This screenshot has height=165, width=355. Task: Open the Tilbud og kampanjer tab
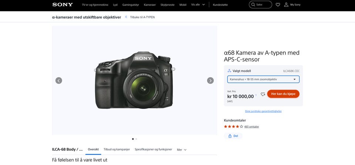116,149
